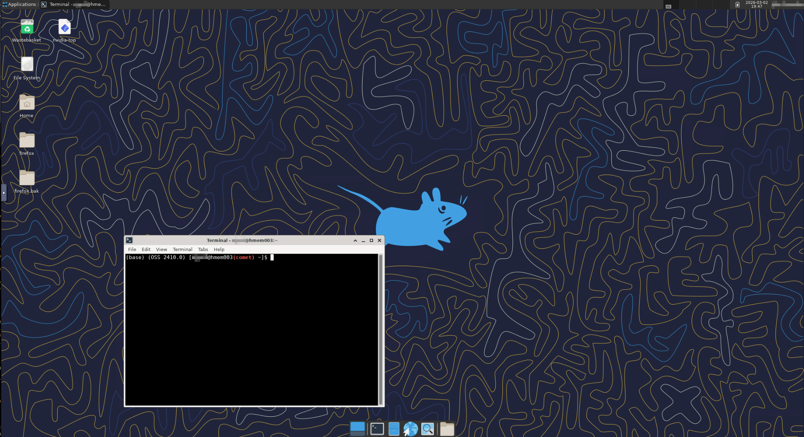This screenshot has width=804, height=437.
Task: Select the nvidia-top desktop launcher
Action: click(x=65, y=31)
